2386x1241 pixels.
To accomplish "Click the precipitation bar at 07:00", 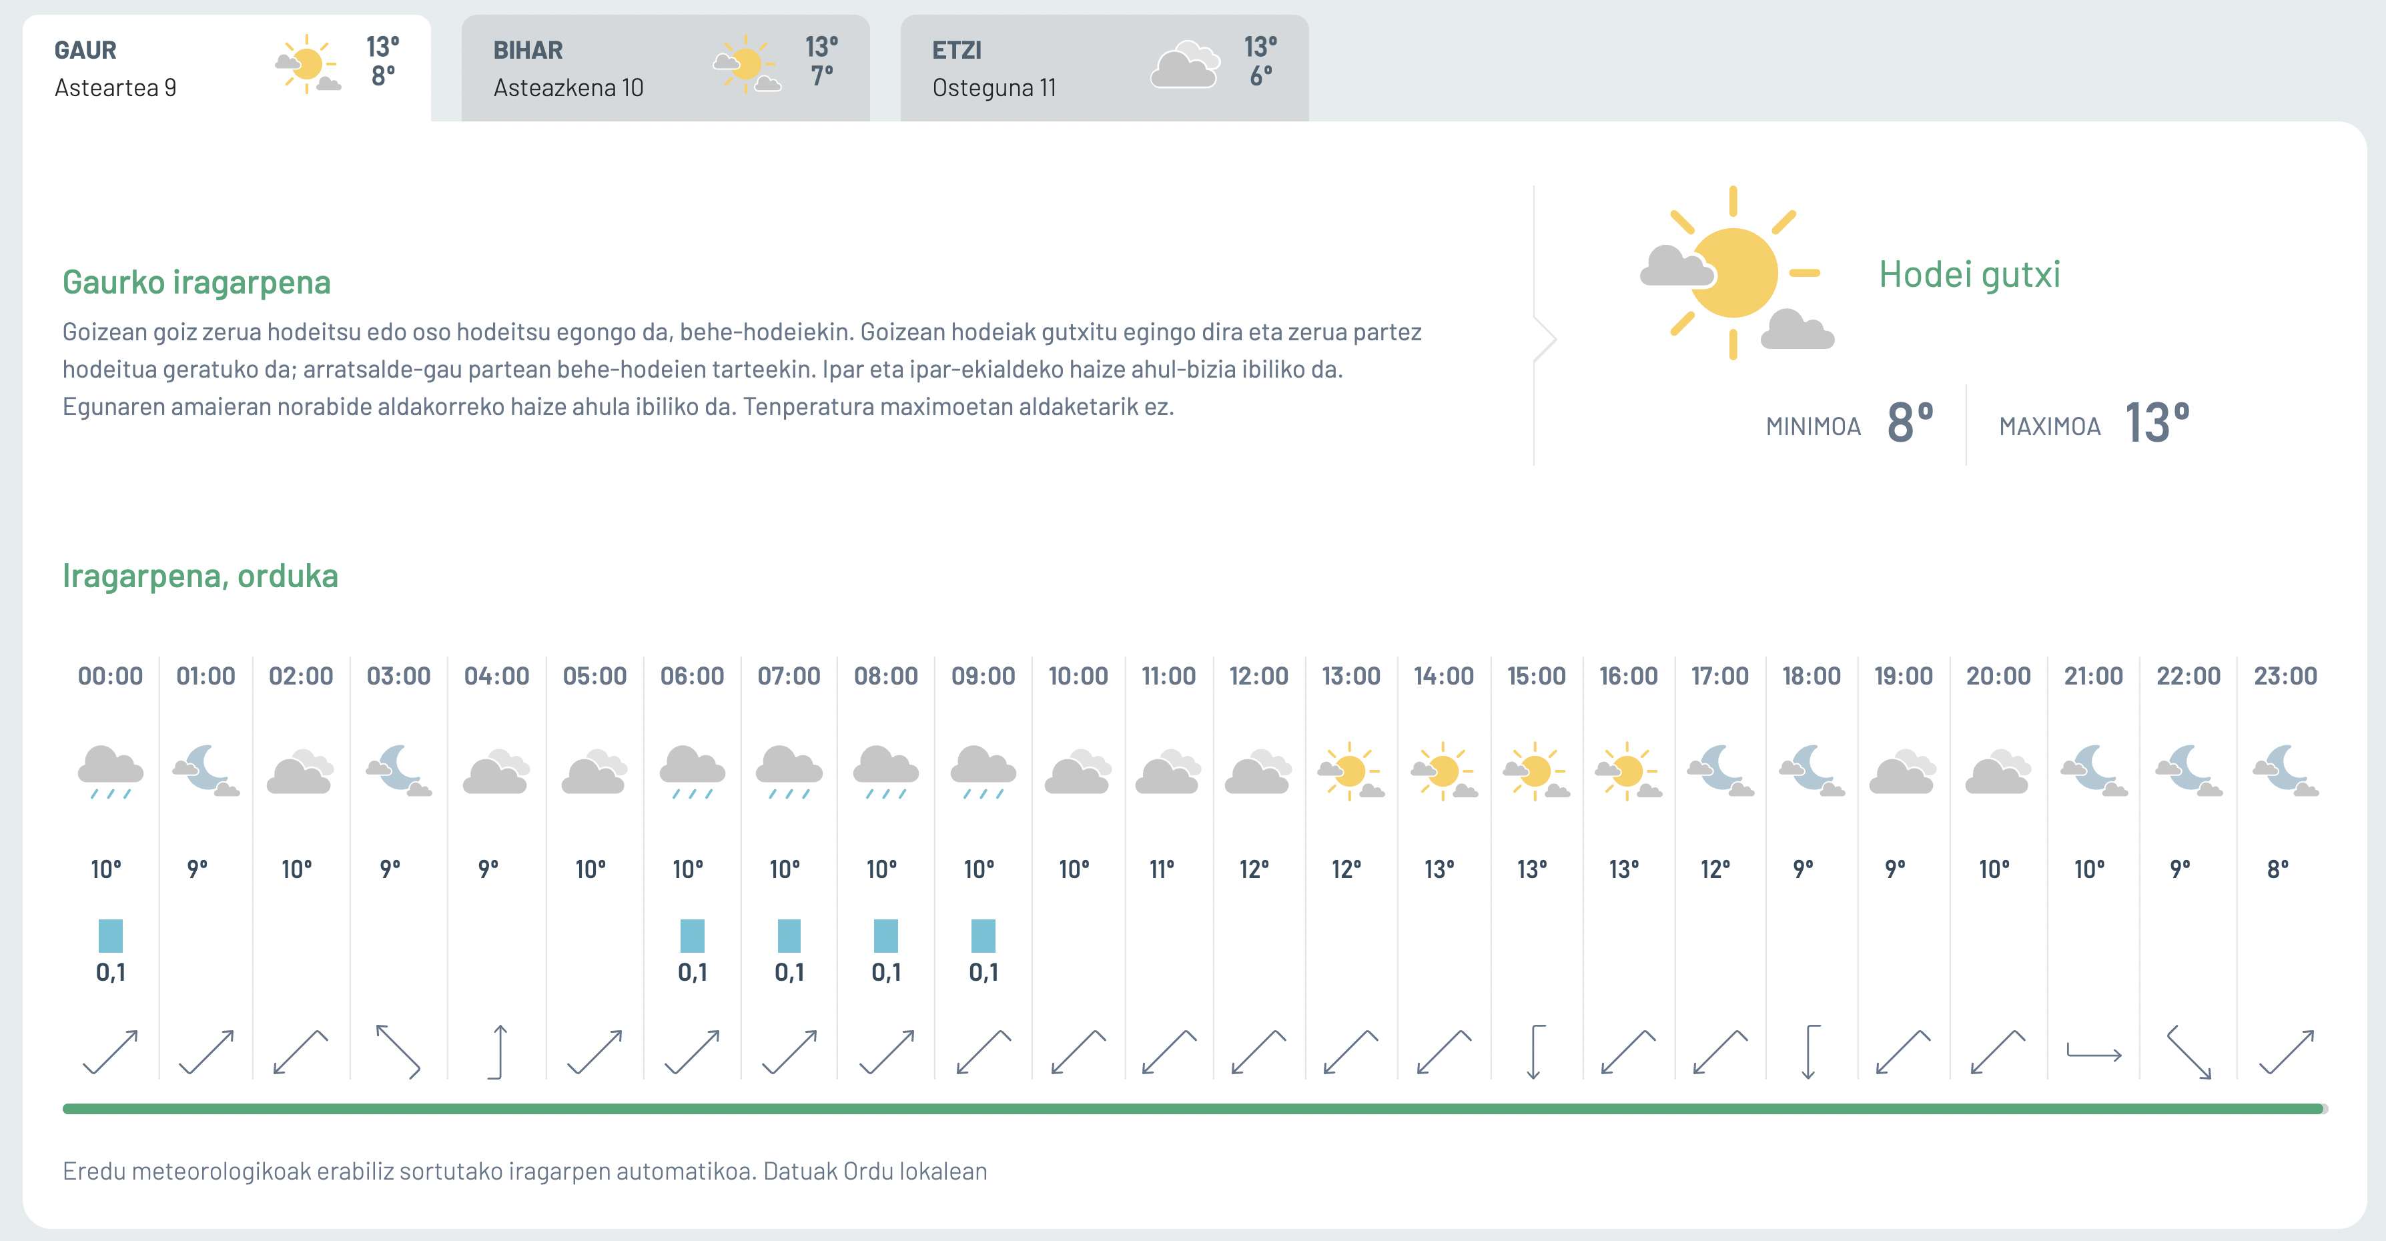I will tap(789, 935).
